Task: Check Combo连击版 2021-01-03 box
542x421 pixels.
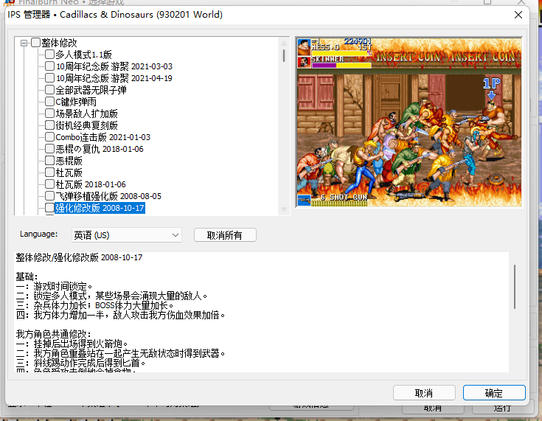Action: click(x=50, y=137)
